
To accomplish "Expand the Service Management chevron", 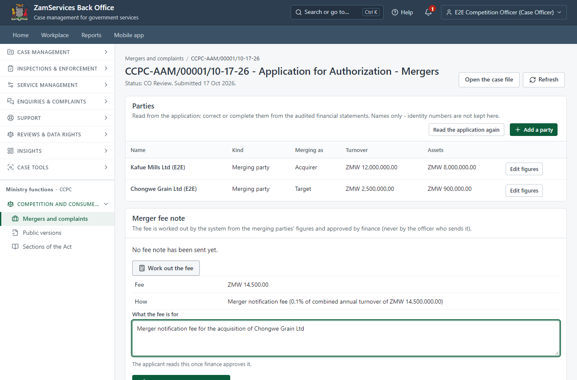I will (106, 85).
